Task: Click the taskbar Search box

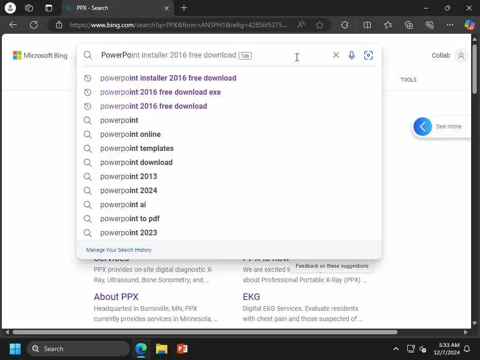Action: coord(78,349)
